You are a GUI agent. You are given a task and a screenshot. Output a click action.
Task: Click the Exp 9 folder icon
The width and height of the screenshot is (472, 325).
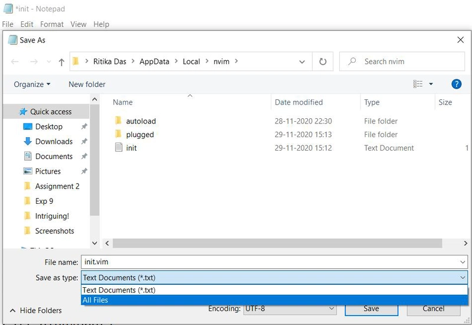[x=27, y=201]
